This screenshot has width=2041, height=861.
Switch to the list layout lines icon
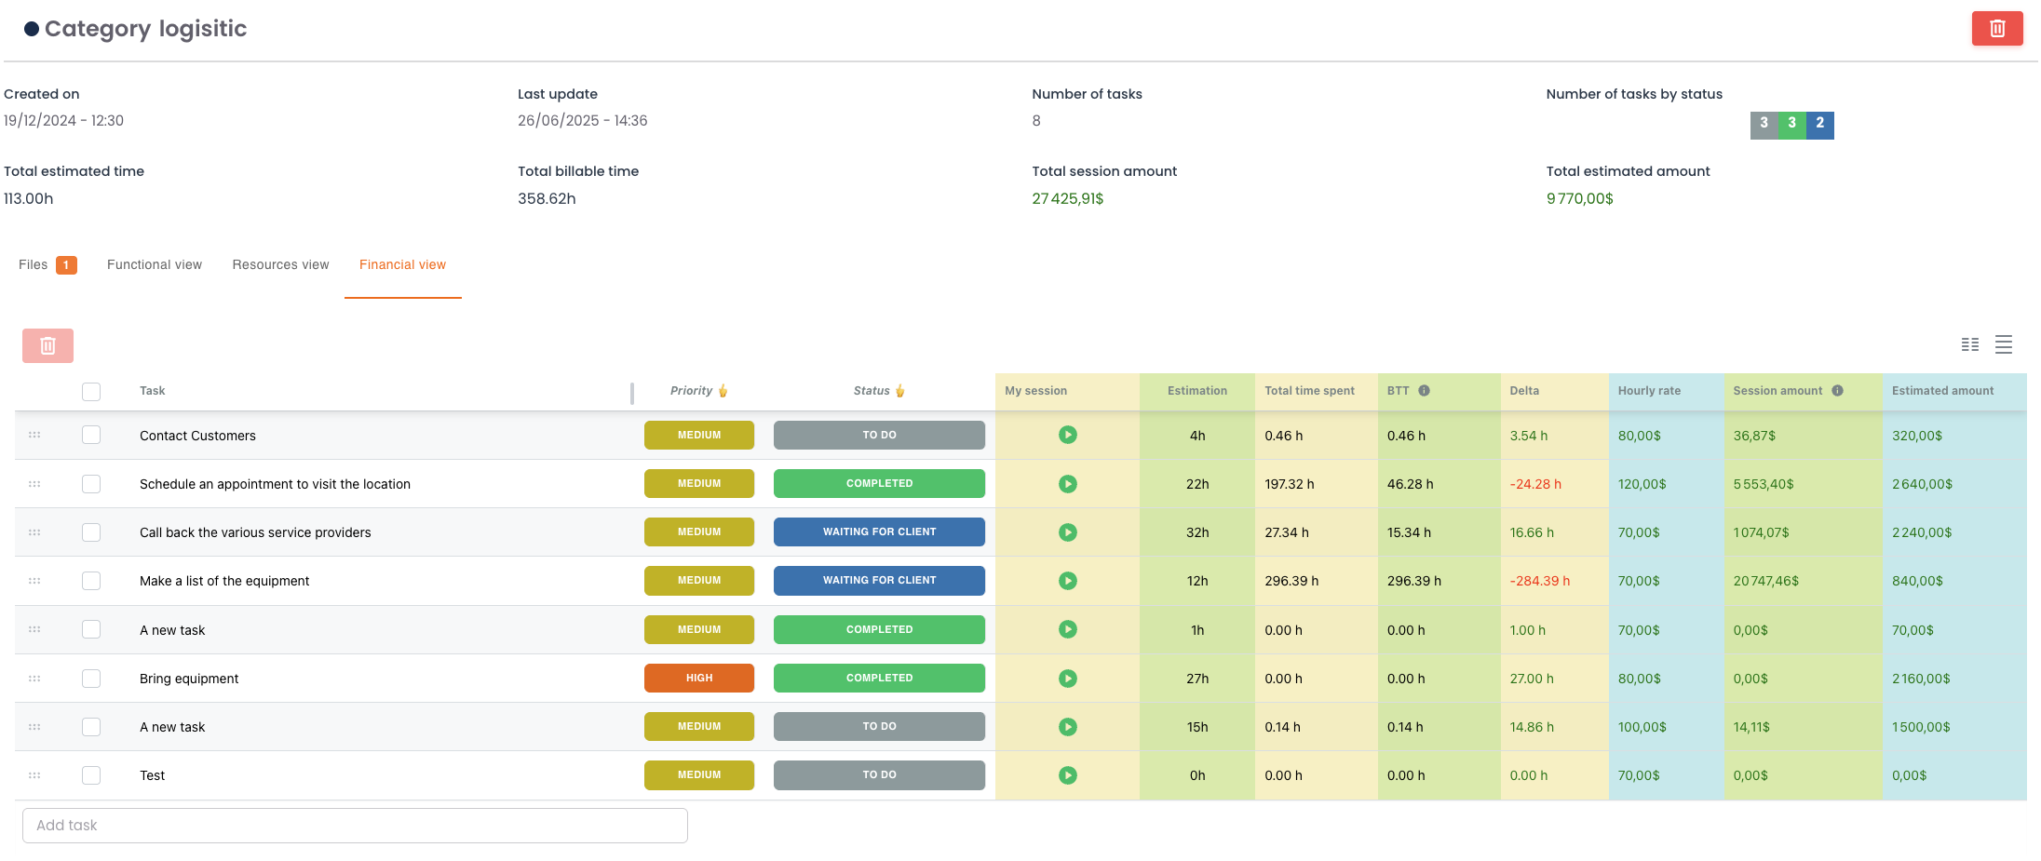(2004, 345)
